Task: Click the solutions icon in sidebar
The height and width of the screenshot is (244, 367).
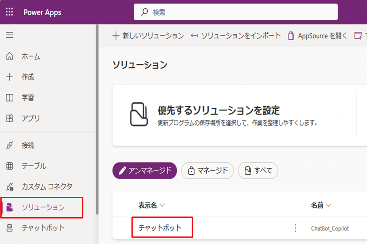Action: 10,207
